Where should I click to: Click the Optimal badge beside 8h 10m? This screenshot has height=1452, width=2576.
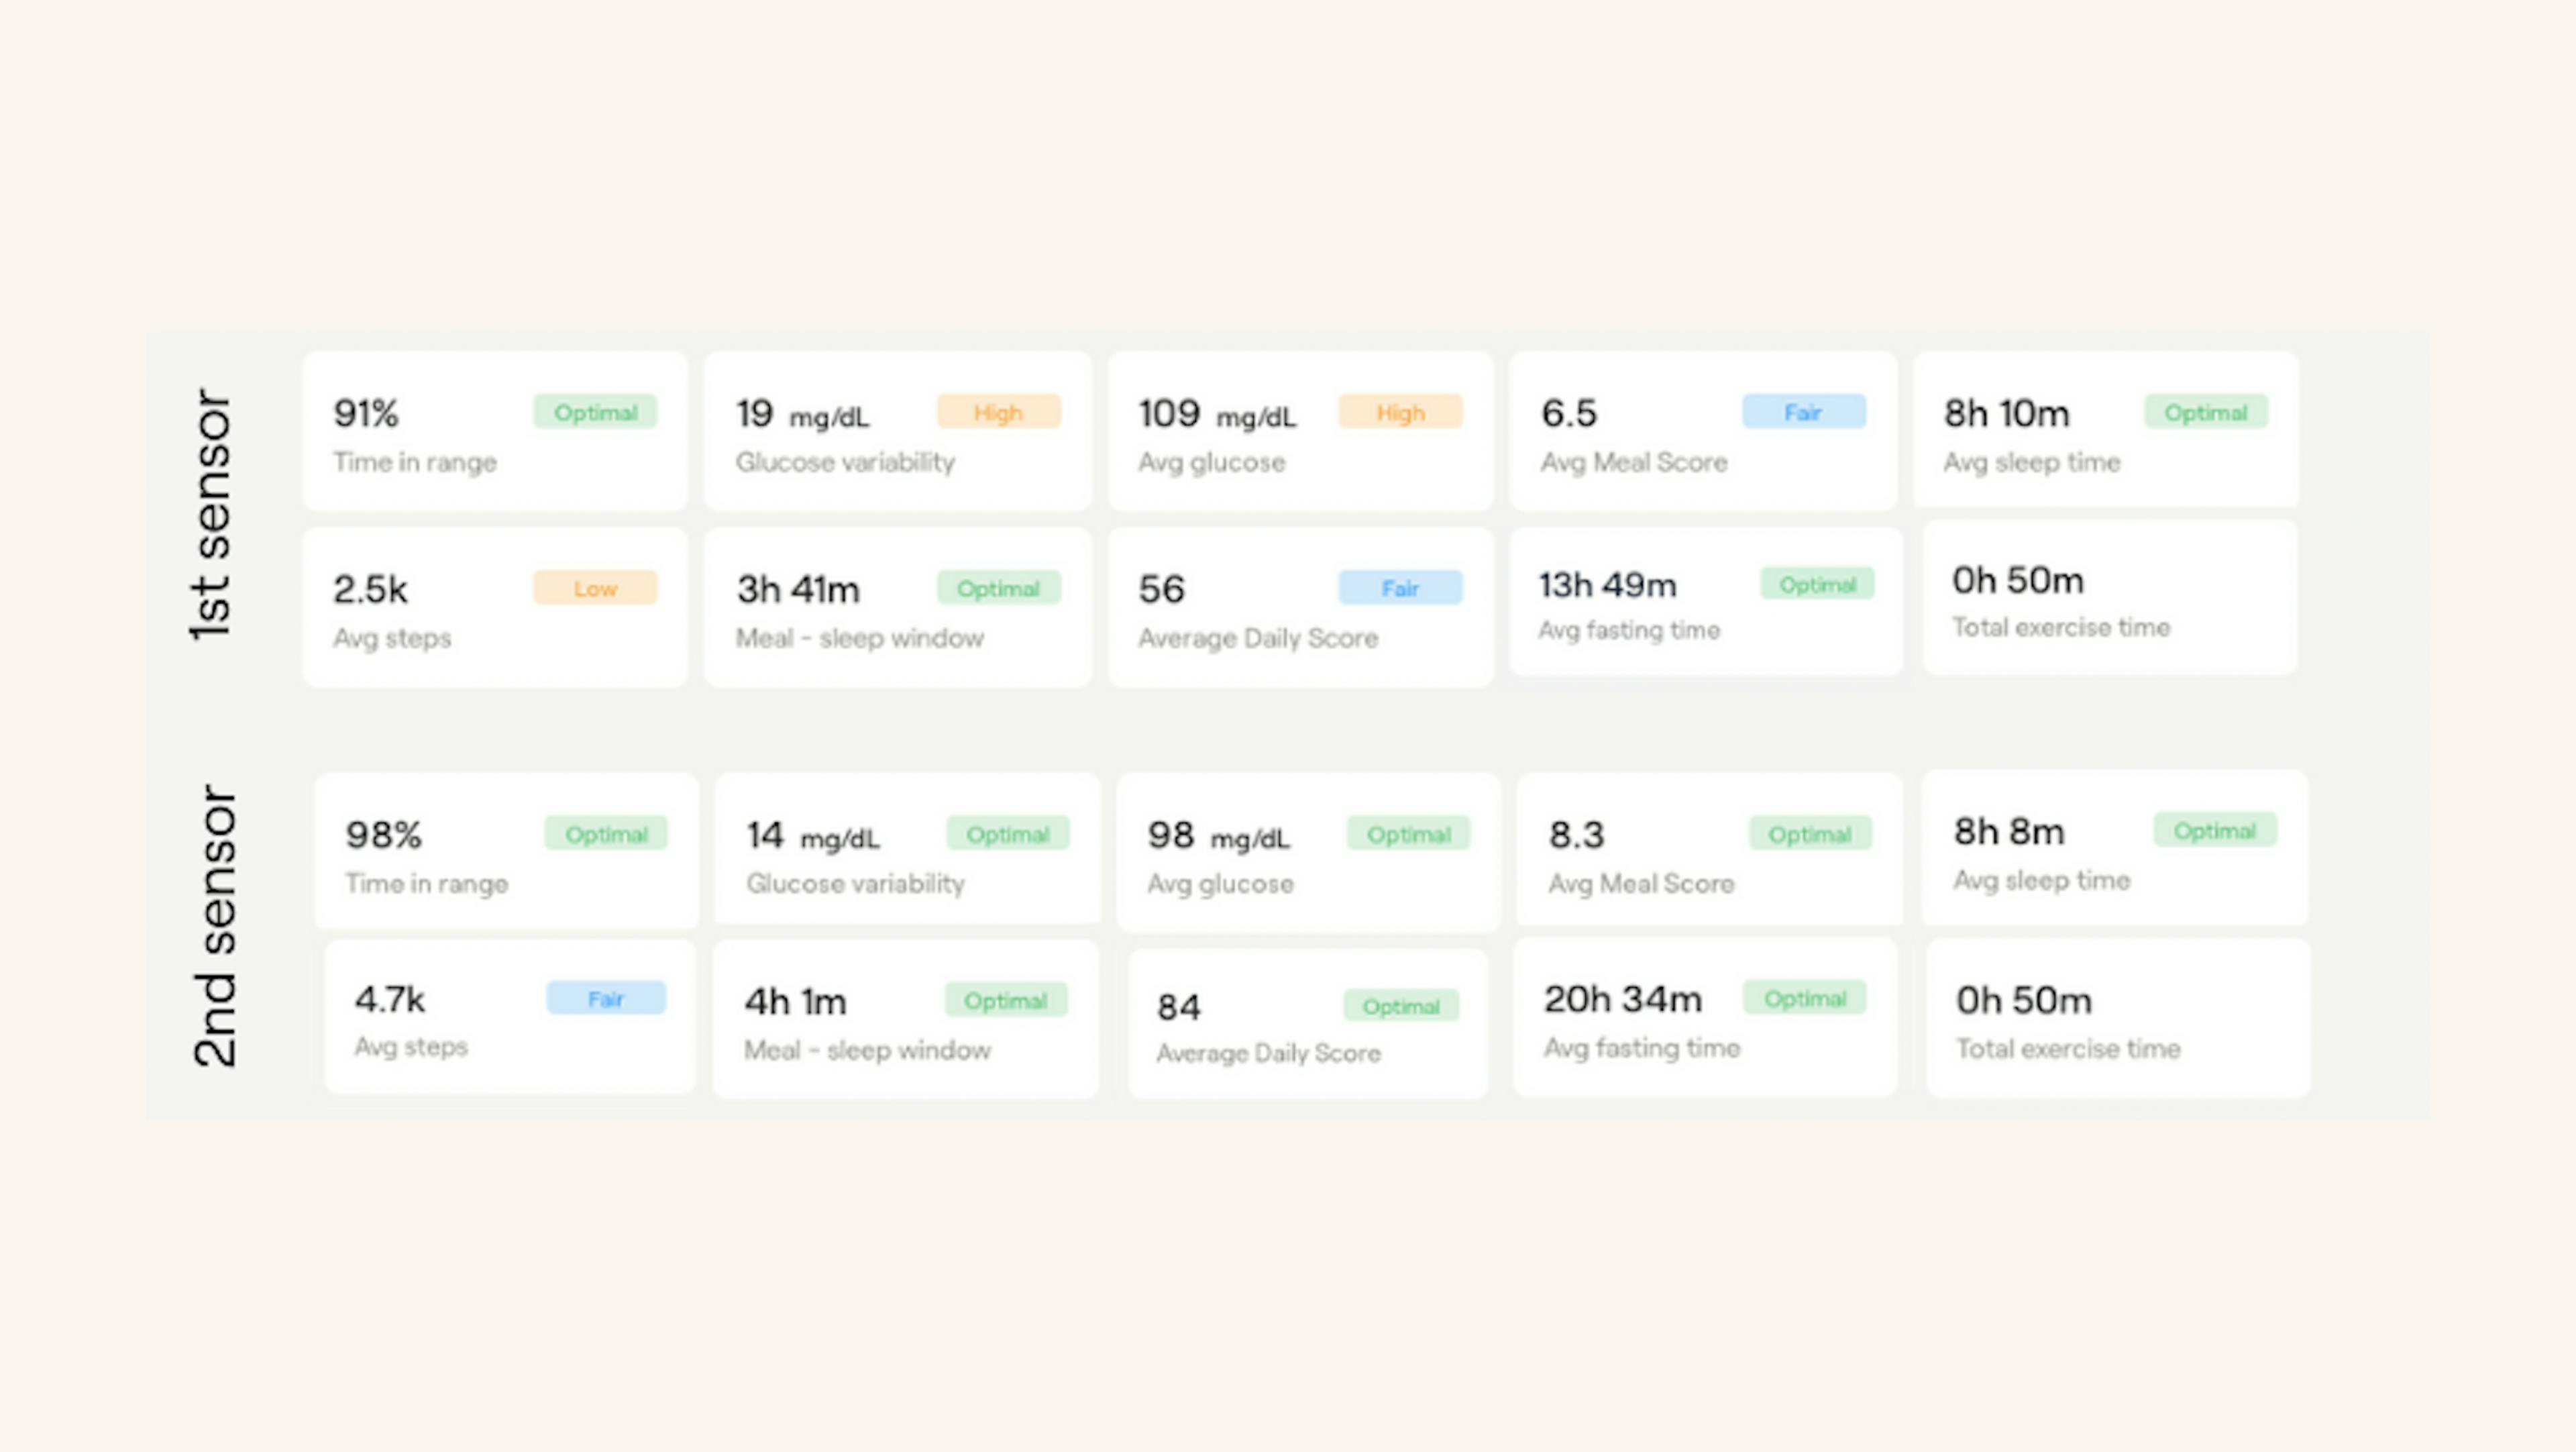[2206, 412]
